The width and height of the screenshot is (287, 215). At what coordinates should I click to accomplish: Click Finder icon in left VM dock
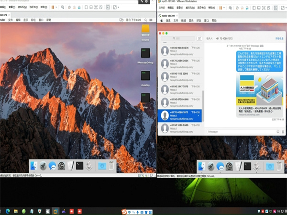[33, 166]
